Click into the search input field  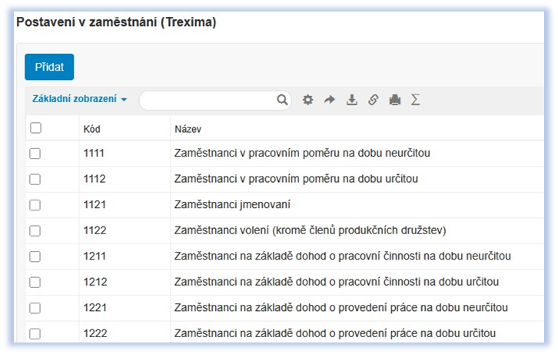[206, 100]
